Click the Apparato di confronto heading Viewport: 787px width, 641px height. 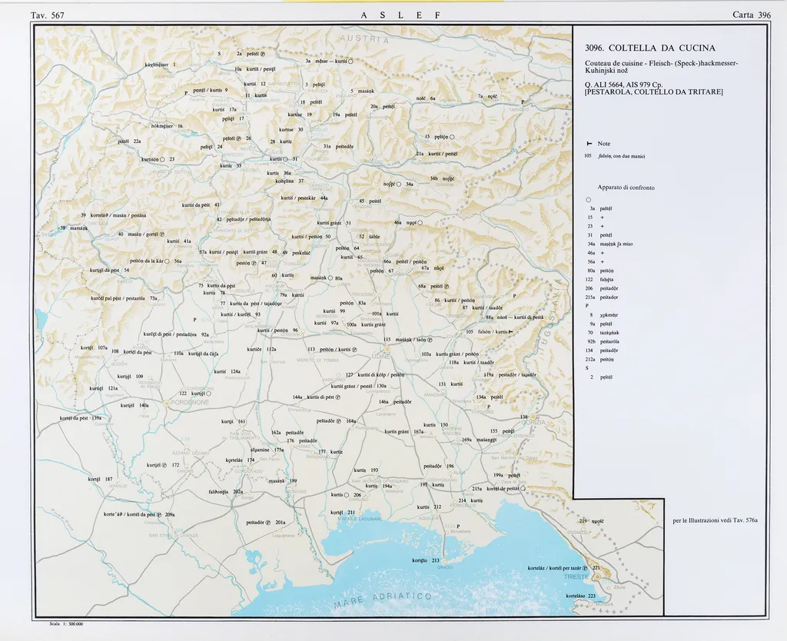click(626, 187)
